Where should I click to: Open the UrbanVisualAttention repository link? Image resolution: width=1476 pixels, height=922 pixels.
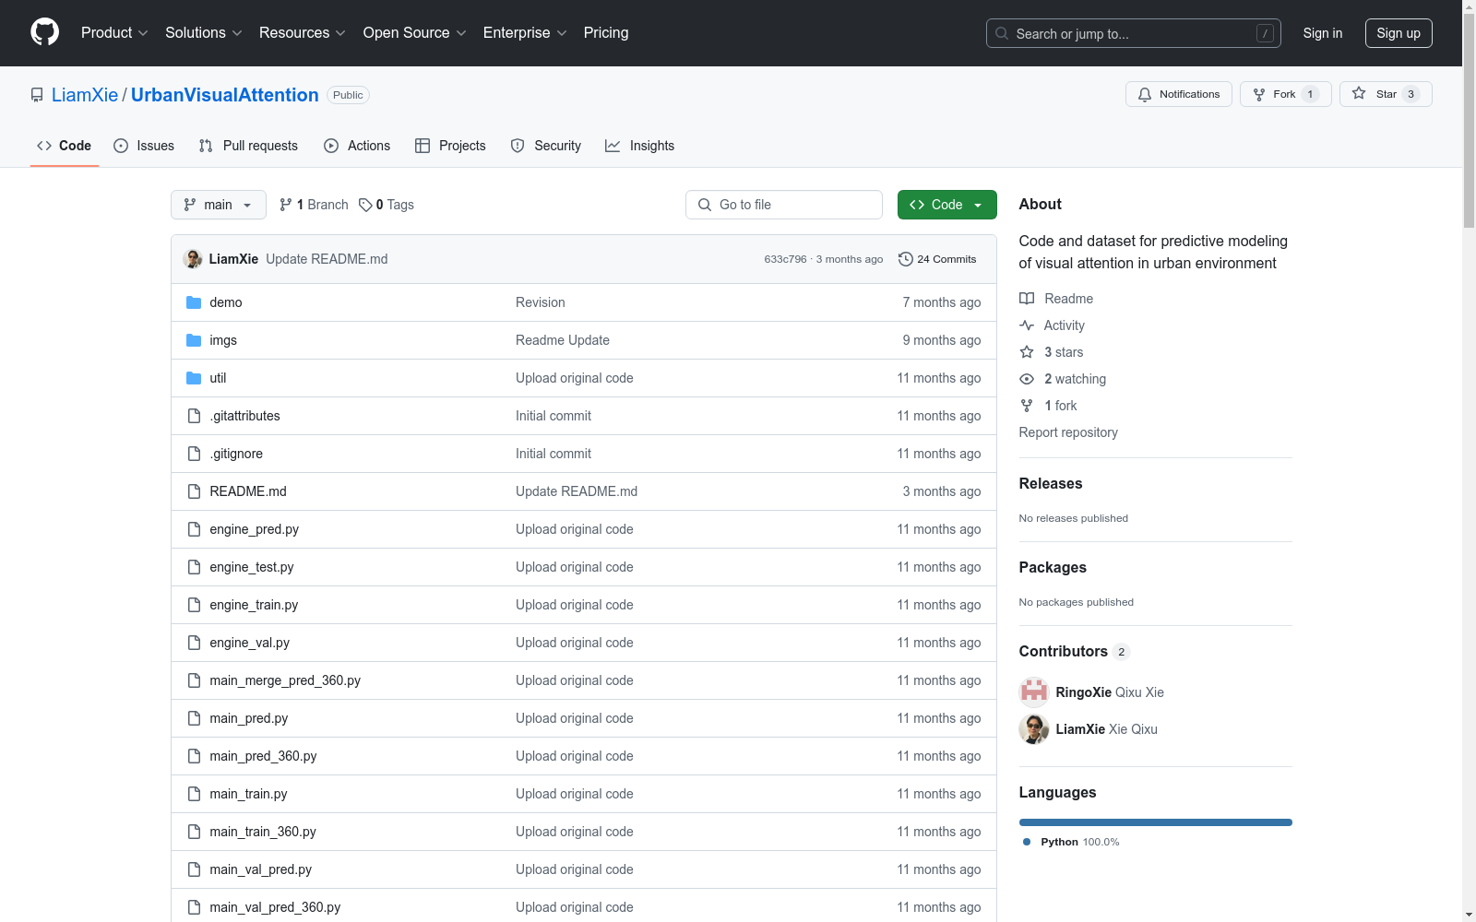tap(225, 95)
